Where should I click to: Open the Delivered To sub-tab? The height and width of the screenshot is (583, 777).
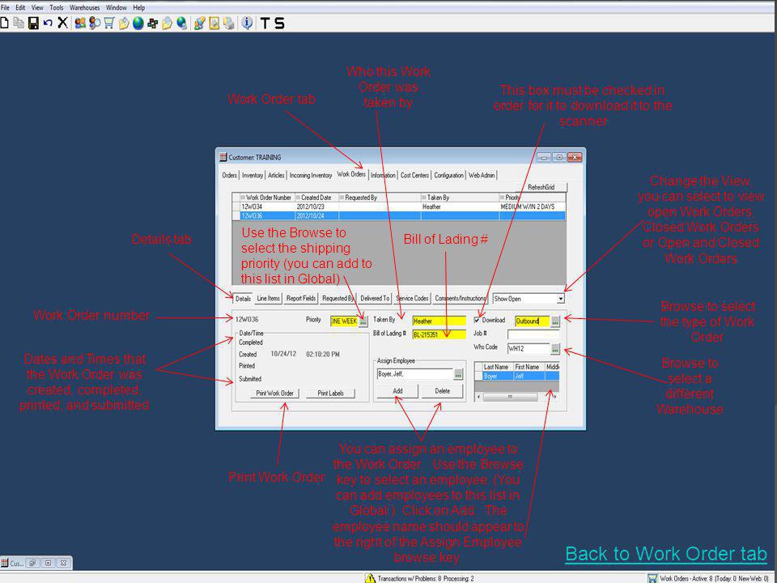pyautogui.click(x=375, y=299)
